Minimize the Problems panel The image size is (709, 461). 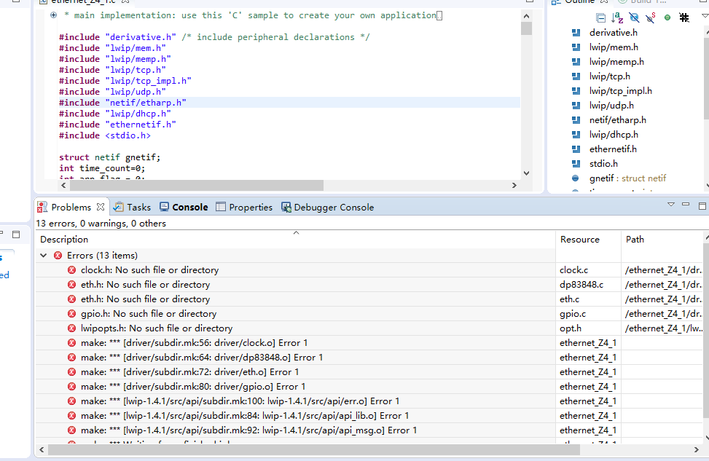click(686, 205)
